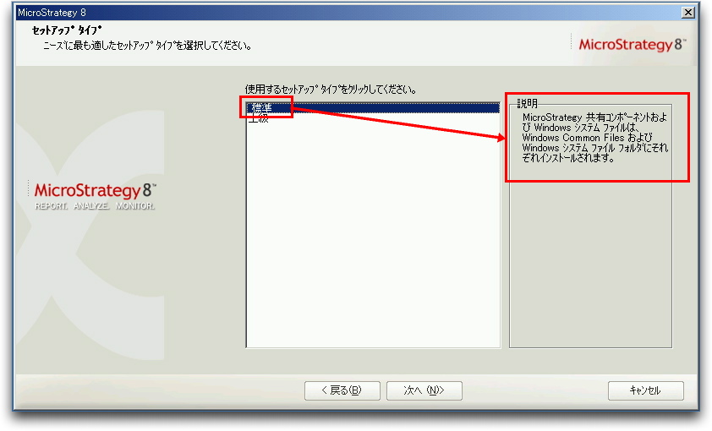
Task: Click the セットアップ タイプ heading
Action: click(67, 30)
